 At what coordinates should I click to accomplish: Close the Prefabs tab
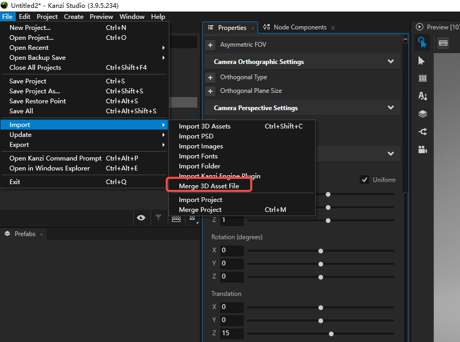tap(41, 234)
